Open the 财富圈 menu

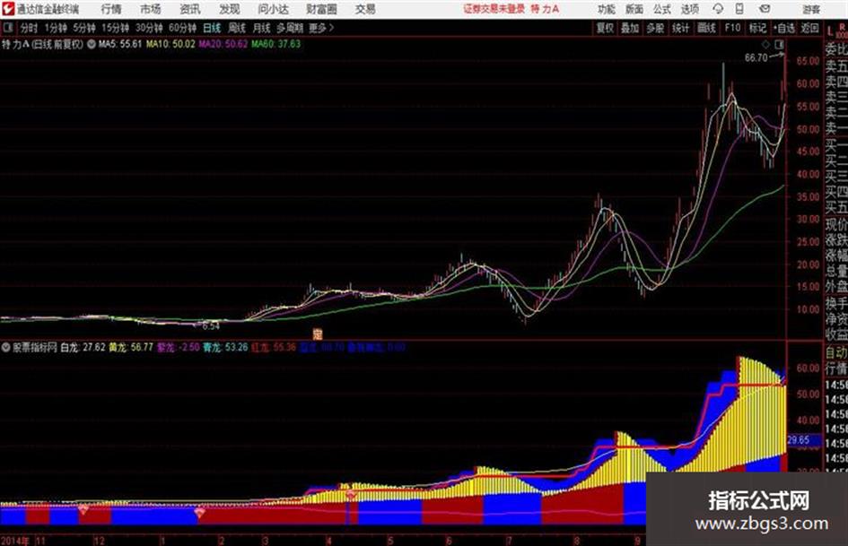coord(321,9)
